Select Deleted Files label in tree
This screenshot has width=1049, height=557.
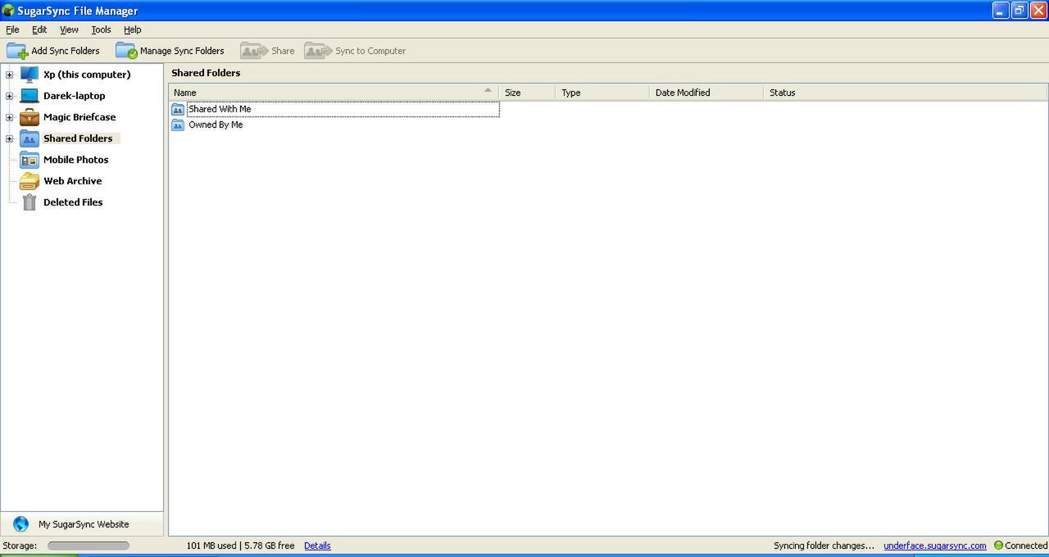(x=73, y=202)
